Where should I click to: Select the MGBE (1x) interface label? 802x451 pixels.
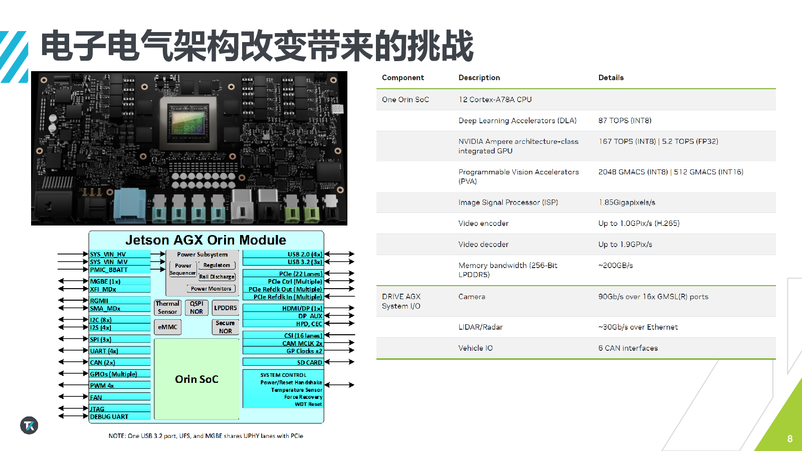(x=105, y=282)
